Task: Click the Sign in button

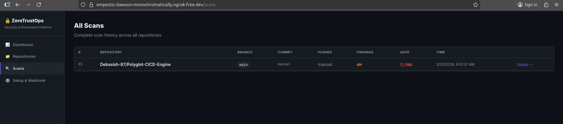Action: click(527, 5)
